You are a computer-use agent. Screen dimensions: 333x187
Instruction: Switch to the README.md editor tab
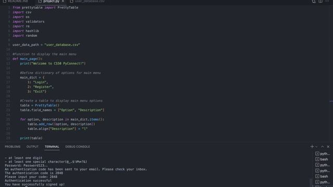pyautogui.click(x=16, y=1)
